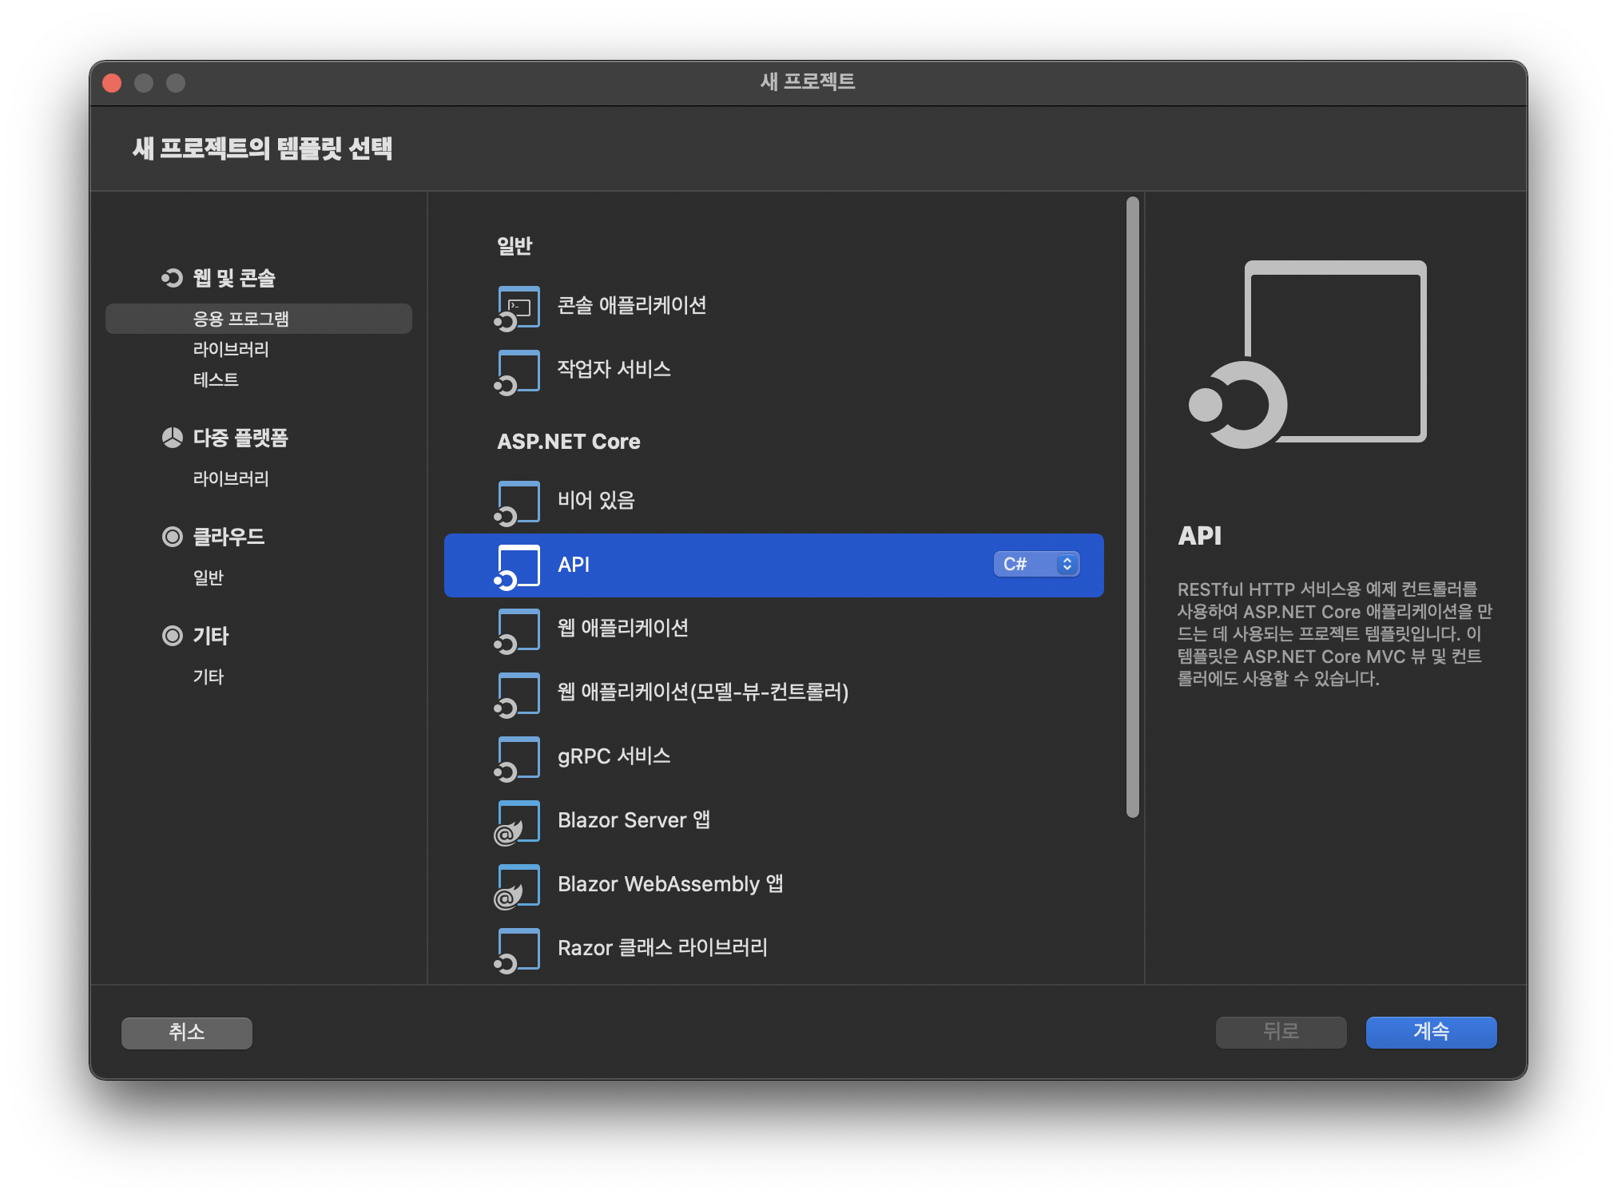
Task: Click the 기타 category icon
Action: (172, 636)
